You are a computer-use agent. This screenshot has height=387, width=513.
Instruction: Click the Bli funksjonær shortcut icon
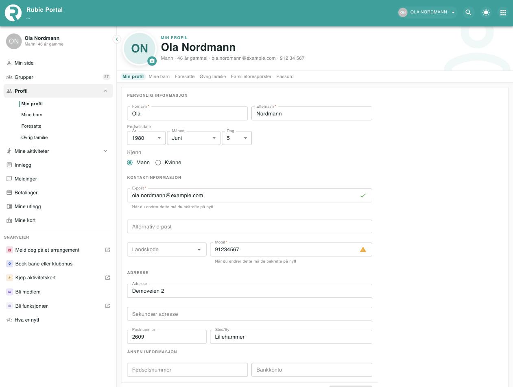tap(9, 306)
